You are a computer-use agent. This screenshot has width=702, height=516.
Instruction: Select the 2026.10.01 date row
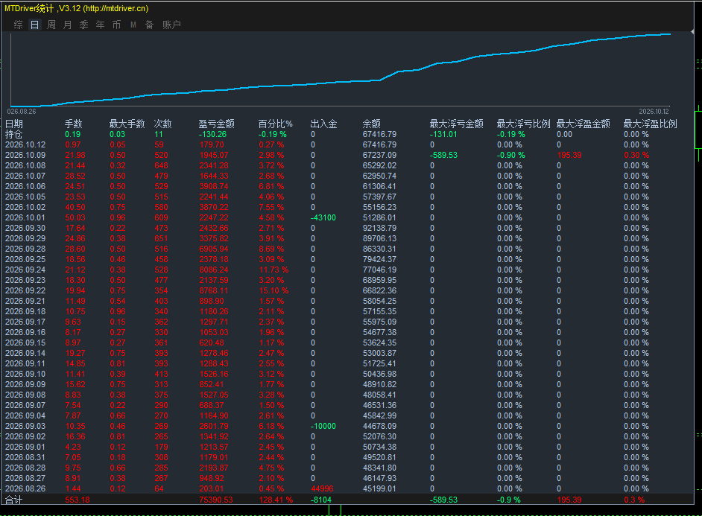[25, 217]
